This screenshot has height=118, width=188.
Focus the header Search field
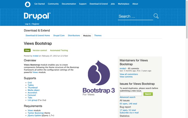coord(136,16)
